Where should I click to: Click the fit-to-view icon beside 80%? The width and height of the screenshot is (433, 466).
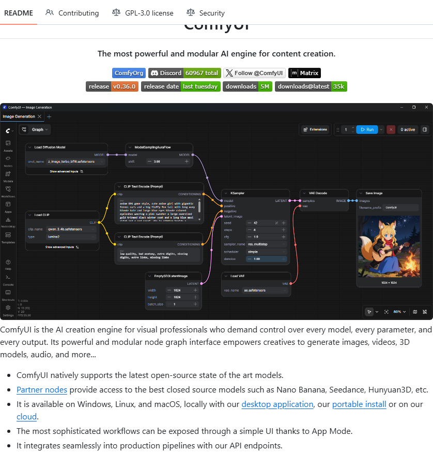[x=386, y=312]
